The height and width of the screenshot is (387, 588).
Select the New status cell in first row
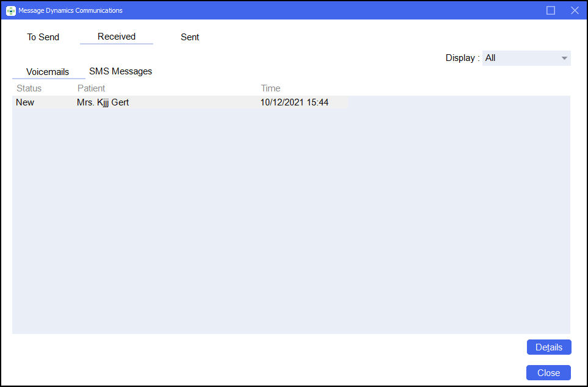point(25,102)
